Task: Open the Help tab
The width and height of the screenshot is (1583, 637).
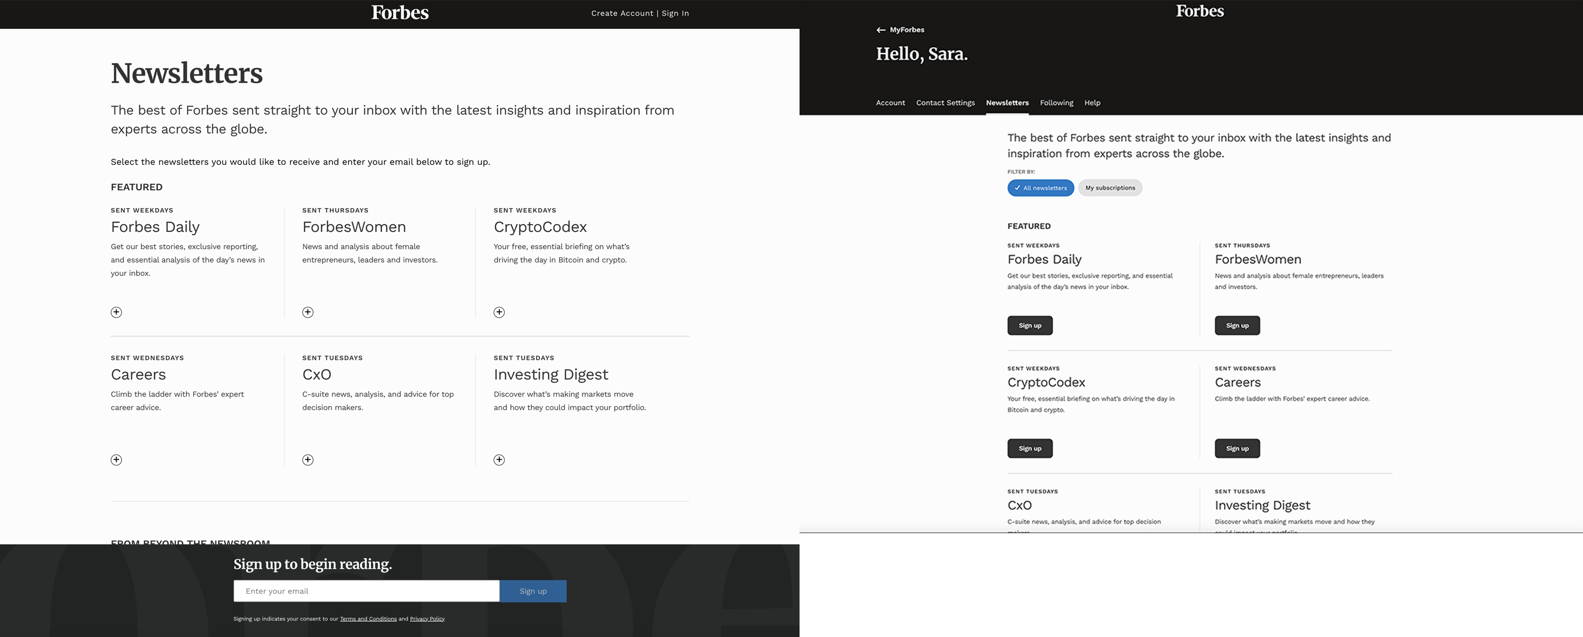Action: click(x=1092, y=103)
